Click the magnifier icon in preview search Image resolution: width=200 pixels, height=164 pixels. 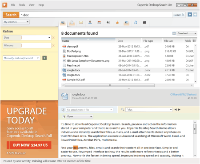pos(122,110)
